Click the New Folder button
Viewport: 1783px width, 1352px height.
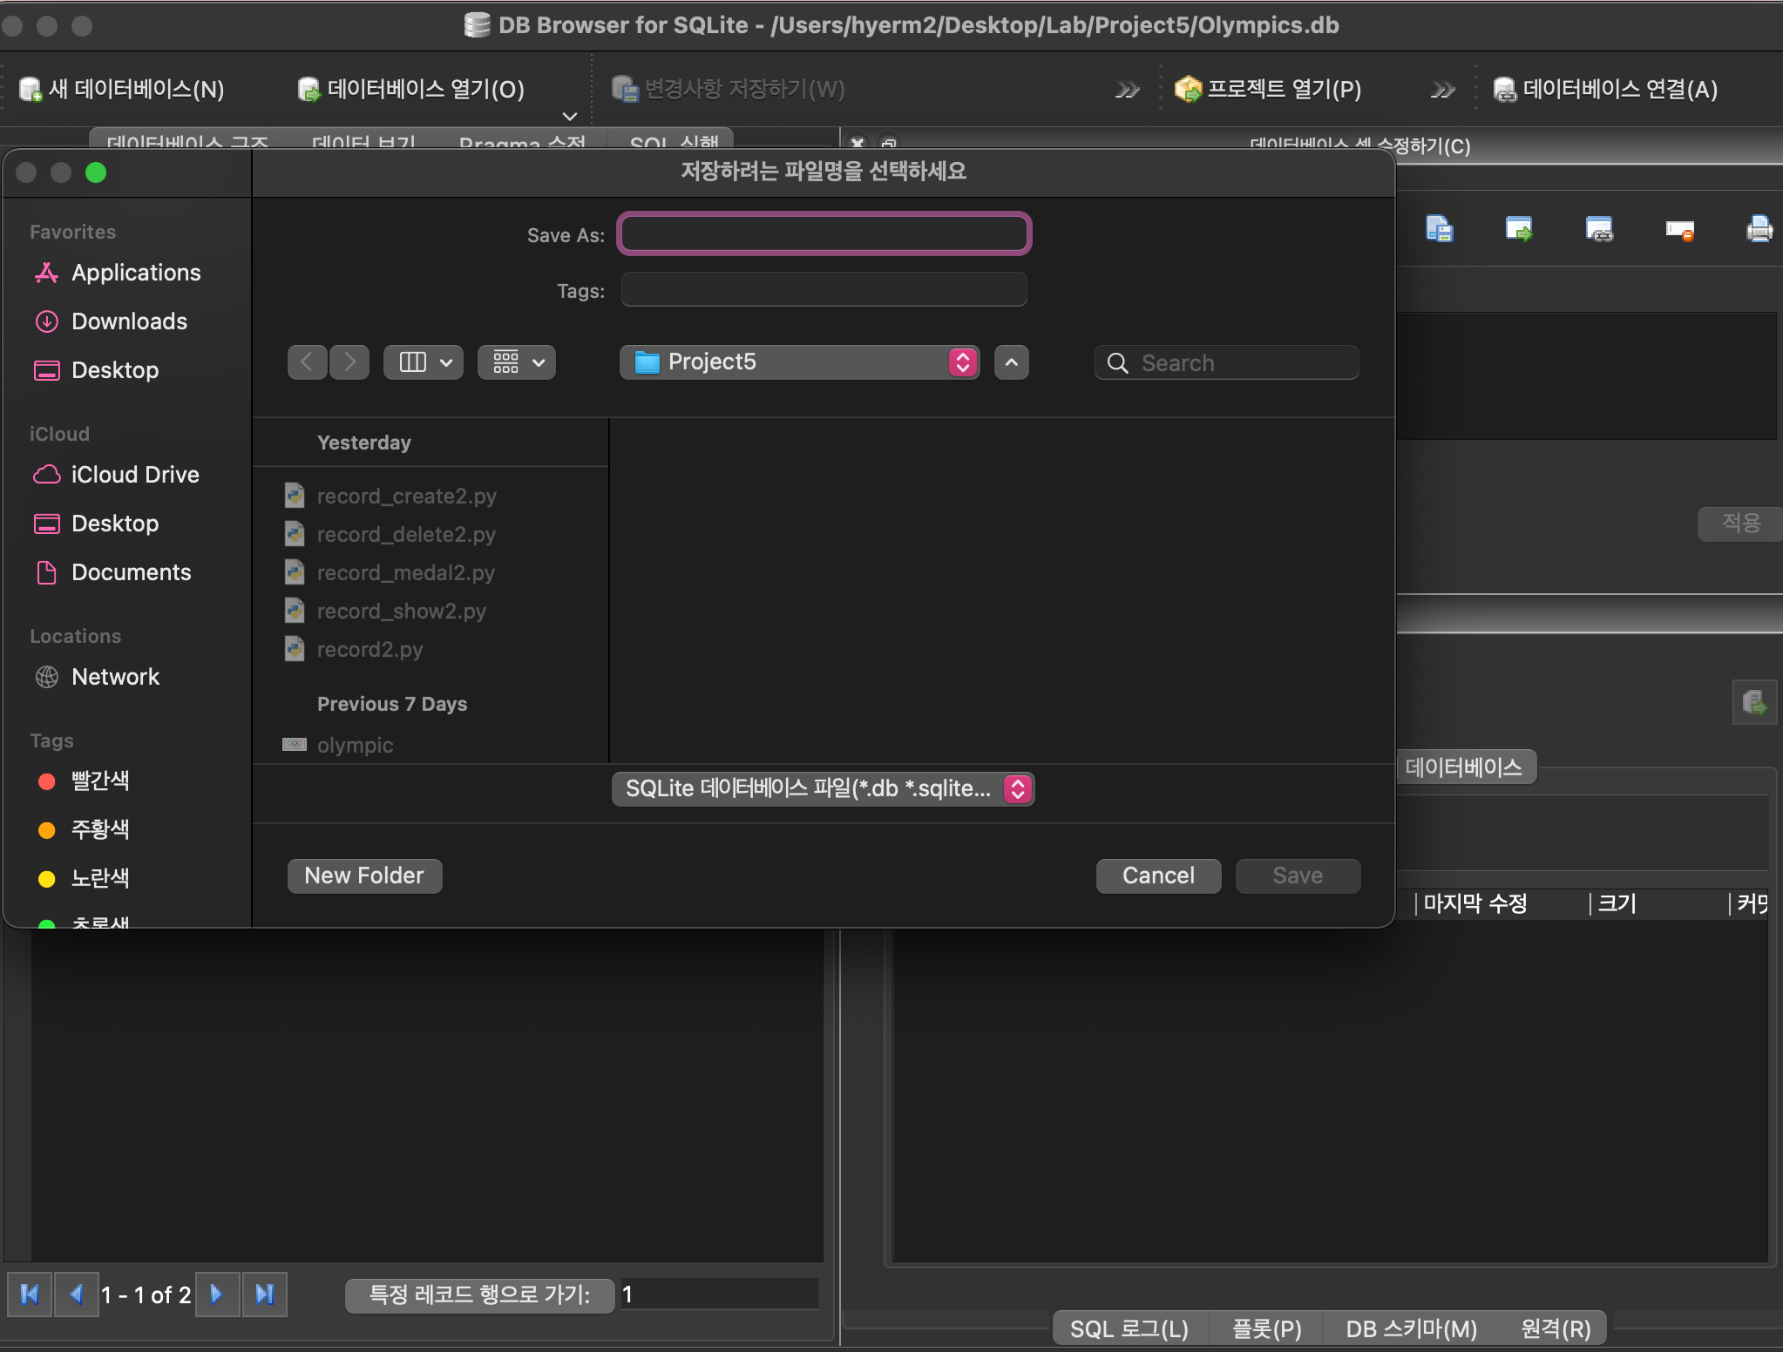click(364, 875)
